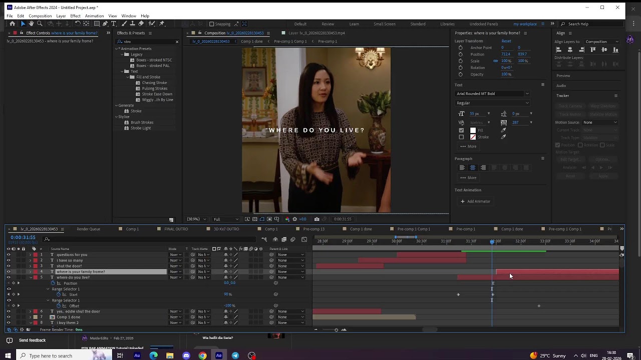This screenshot has width=641, height=360.
Task: Select the Roto Brush tool
Action: (151, 23)
